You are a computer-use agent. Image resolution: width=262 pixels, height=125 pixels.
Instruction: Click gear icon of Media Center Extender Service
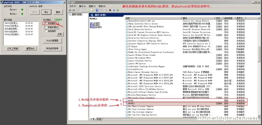[x=127, y=72]
